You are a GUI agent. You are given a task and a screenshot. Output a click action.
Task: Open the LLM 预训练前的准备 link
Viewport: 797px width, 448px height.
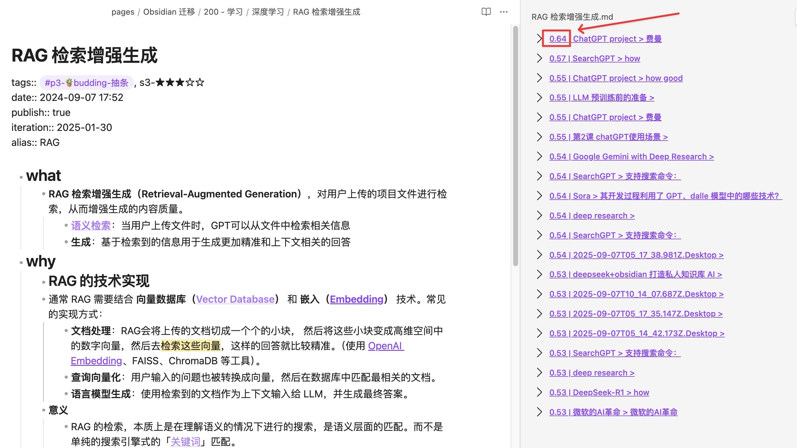pyautogui.click(x=601, y=97)
